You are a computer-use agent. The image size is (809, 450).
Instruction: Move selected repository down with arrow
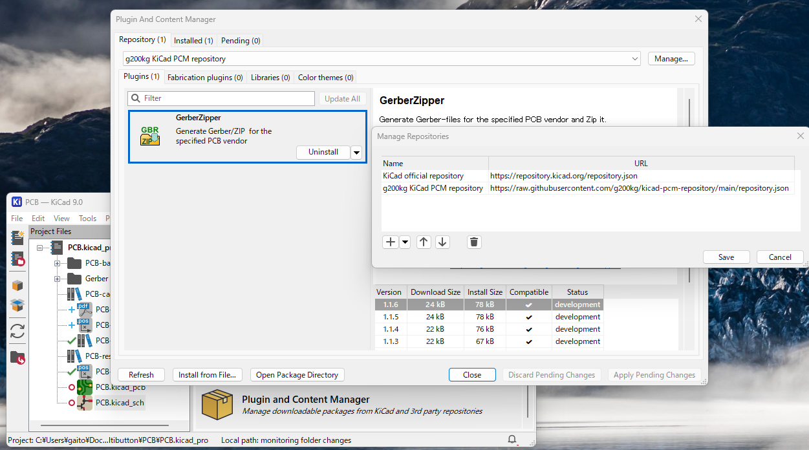442,242
